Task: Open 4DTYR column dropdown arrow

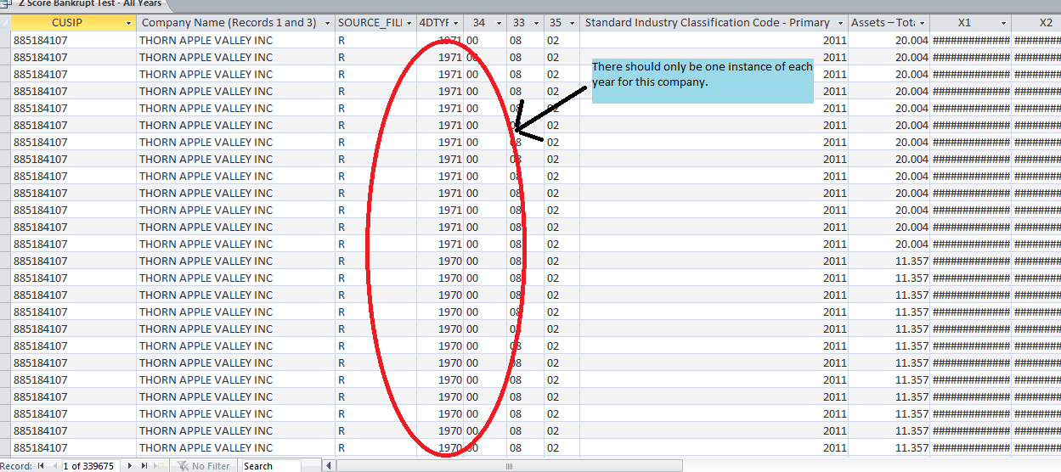Action: click(455, 23)
